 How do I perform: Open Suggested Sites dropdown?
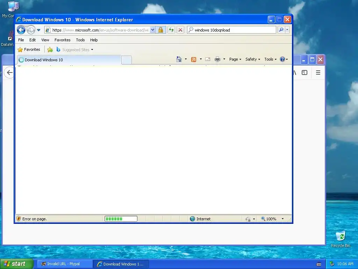tap(75, 50)
